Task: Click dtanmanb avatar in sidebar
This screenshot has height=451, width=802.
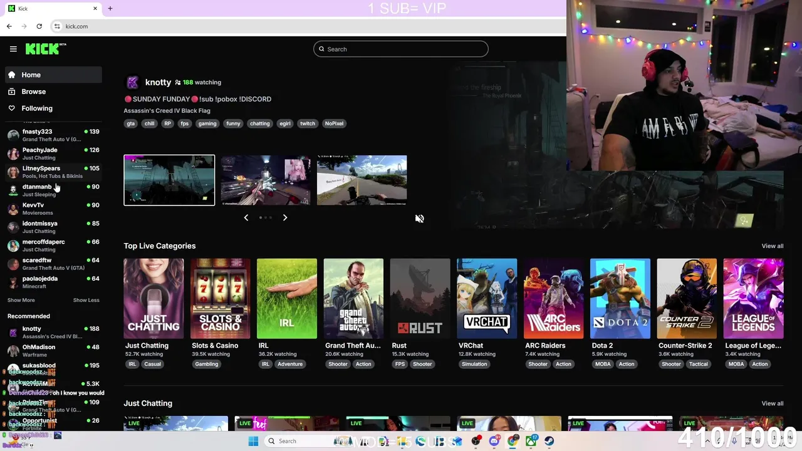Action: [13, 190]
